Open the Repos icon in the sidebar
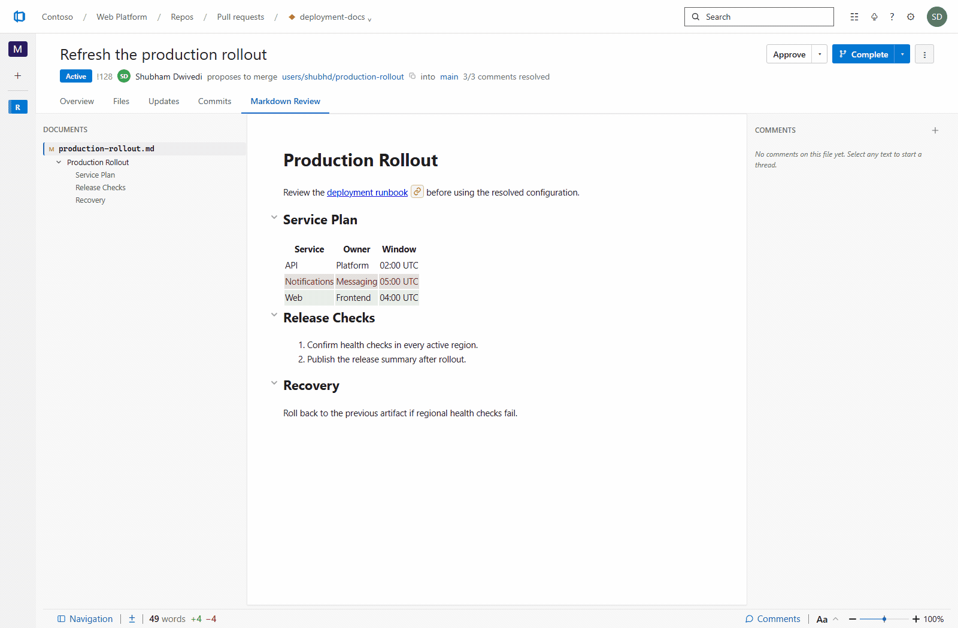 tap(18, 107)
